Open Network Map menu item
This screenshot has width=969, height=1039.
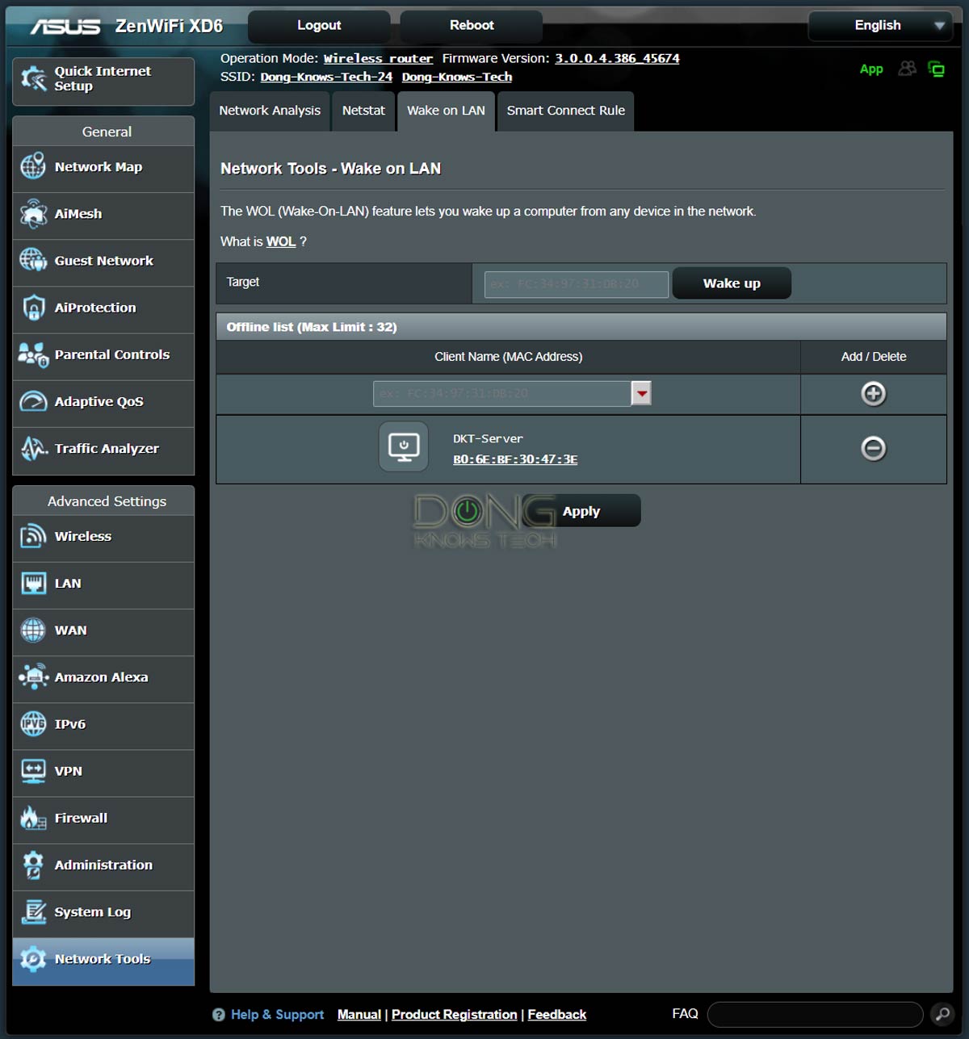click(x=103, y=167)
